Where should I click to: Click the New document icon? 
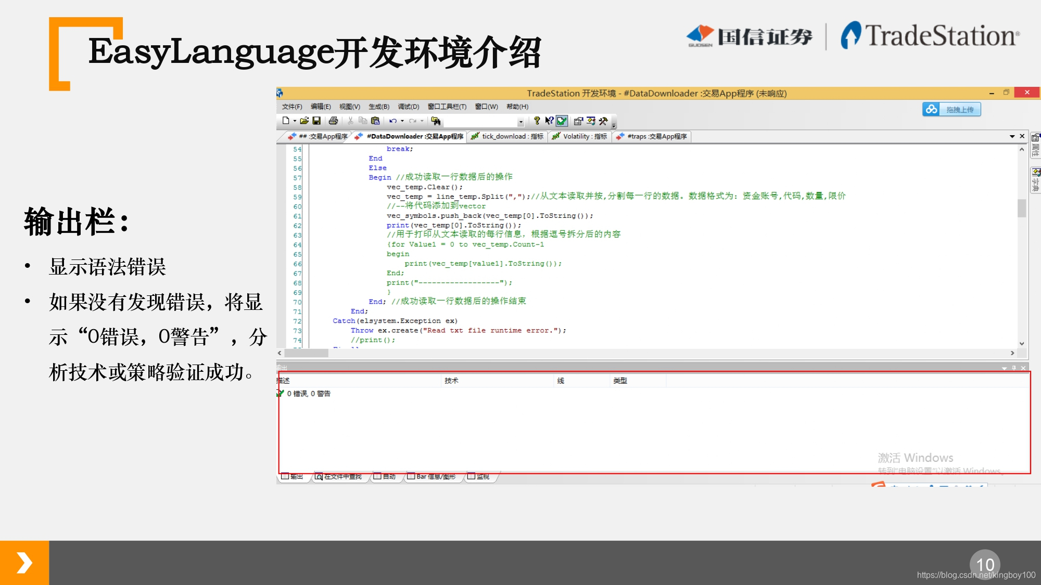point(285,121)
